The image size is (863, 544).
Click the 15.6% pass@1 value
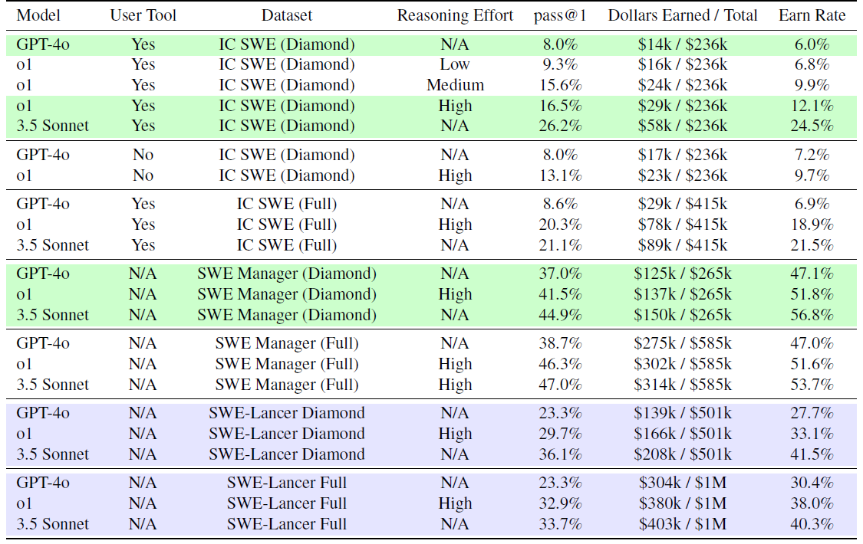pos(559,85)
